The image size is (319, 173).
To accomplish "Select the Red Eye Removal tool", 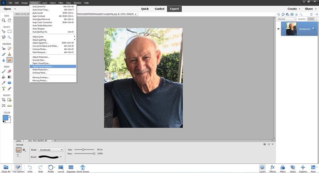I will point(4,49).
